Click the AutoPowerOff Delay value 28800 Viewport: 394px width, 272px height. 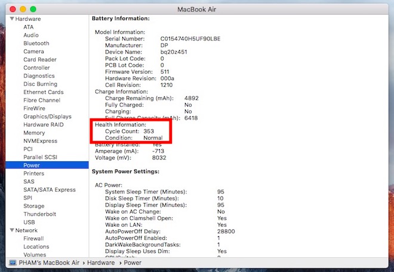226,232
